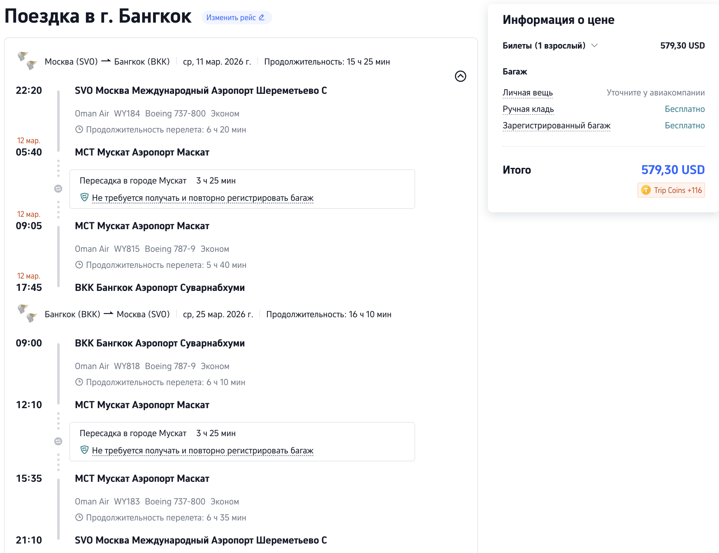Click the Trip Coins +116 badge
Viewport: 719px width, 553px height.
point(671,190)
